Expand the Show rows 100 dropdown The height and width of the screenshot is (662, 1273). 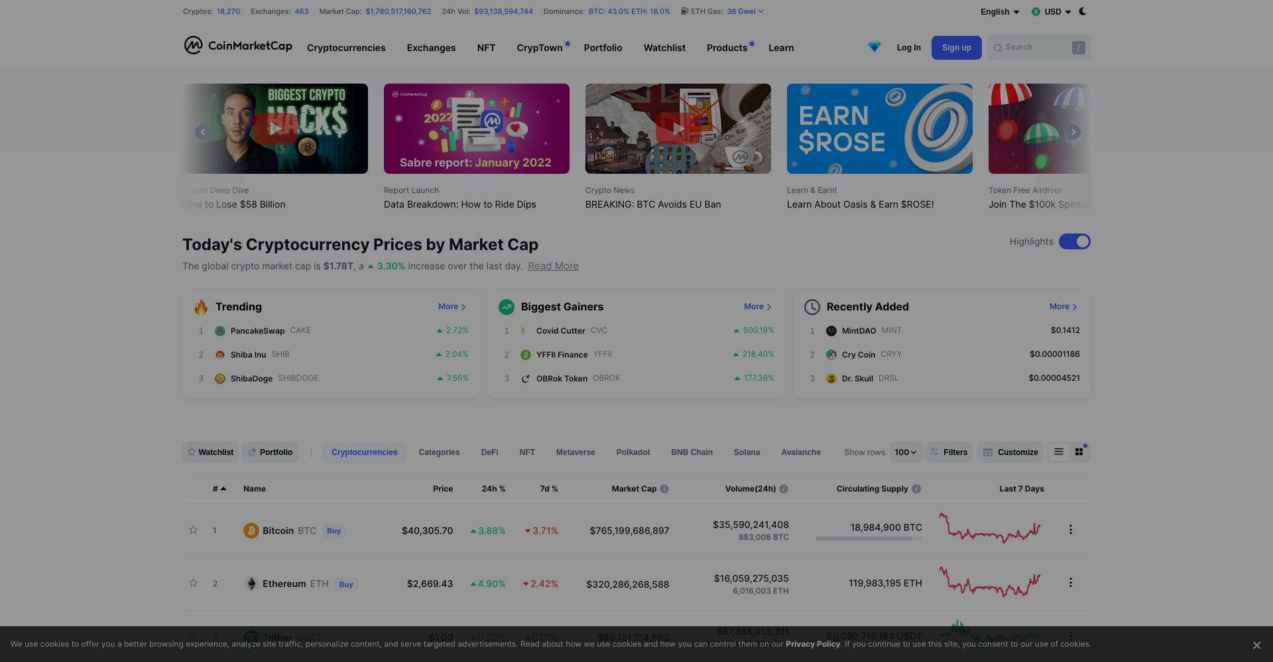coord(906,452)
